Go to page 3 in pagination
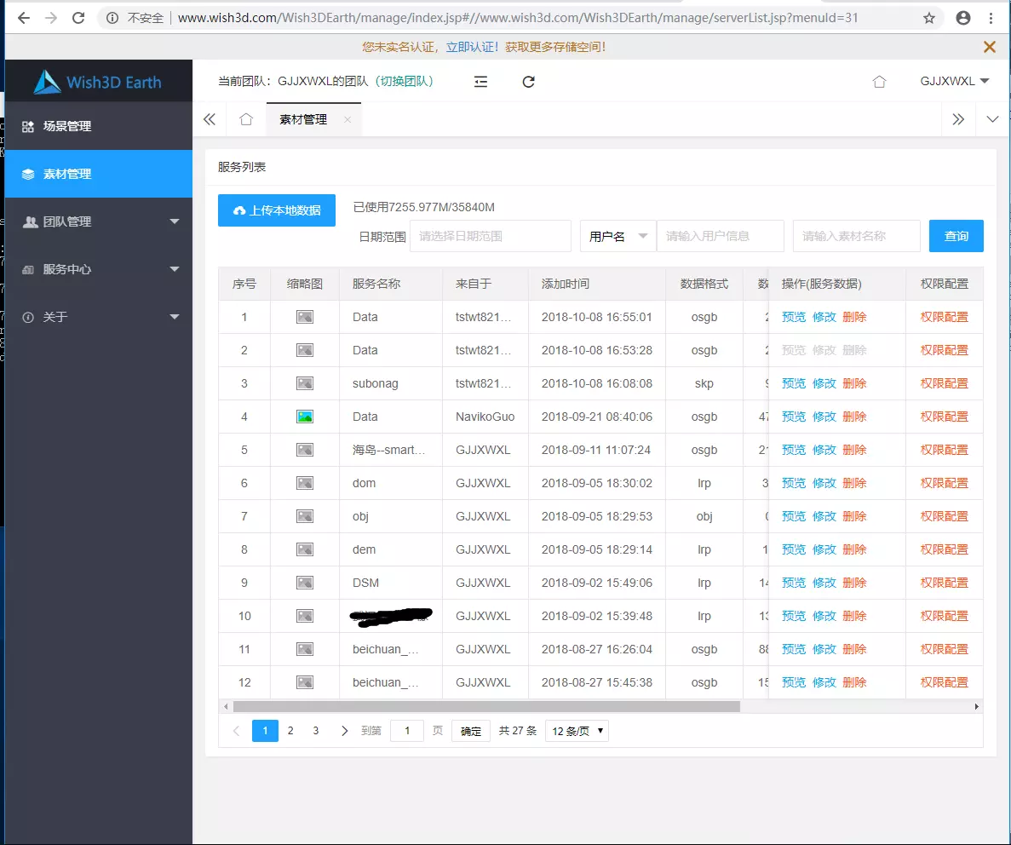Viewport: 1011px width, 845px height. [x=315, y=731]
